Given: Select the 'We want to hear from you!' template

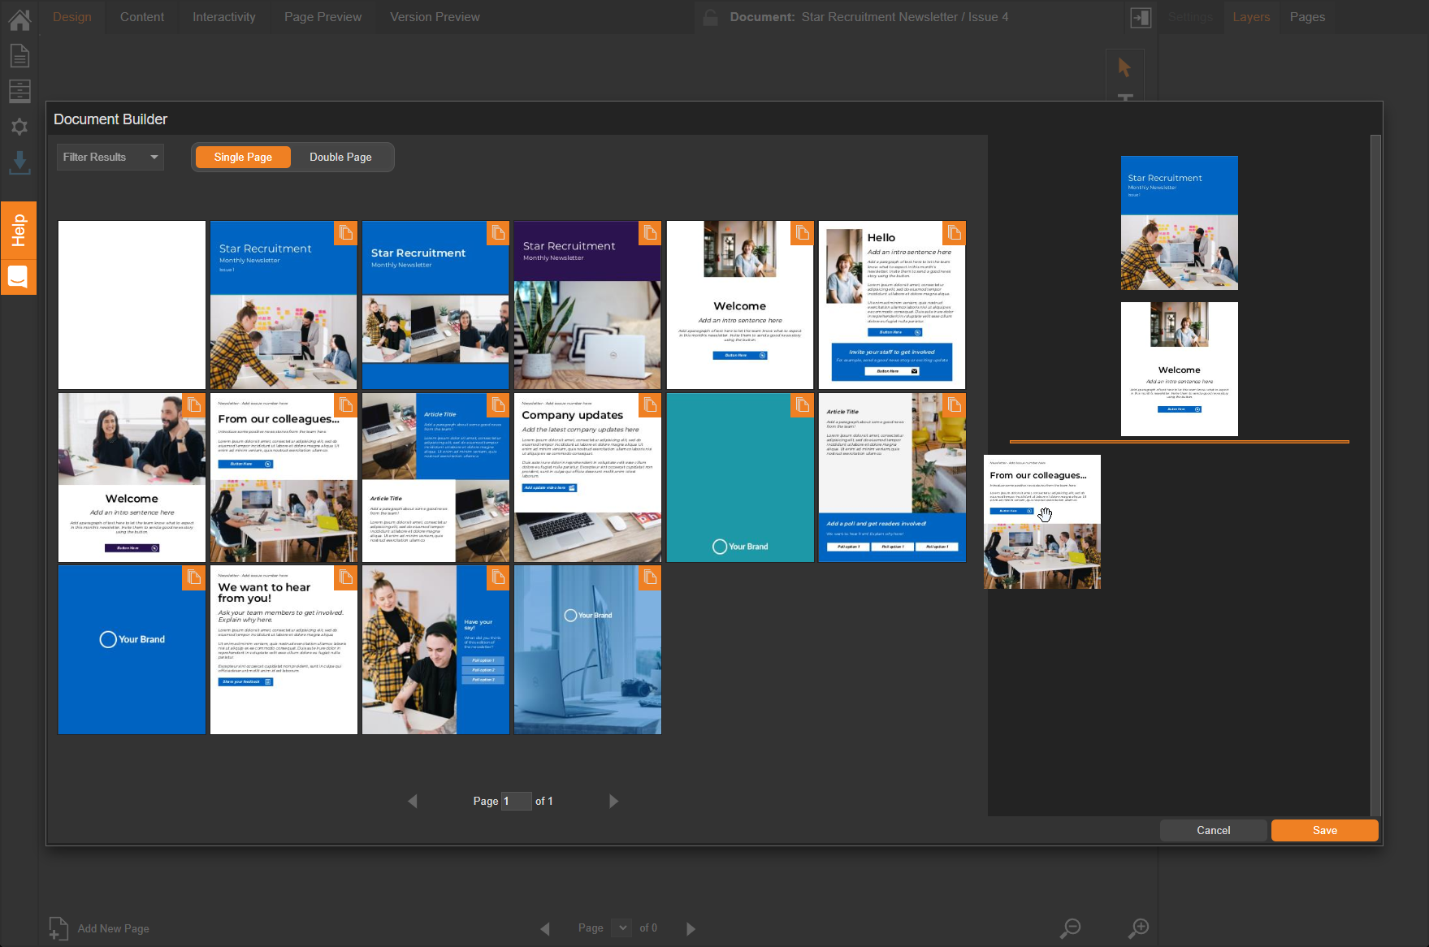Looking at the screenshot, I should [x=284, y=650].
